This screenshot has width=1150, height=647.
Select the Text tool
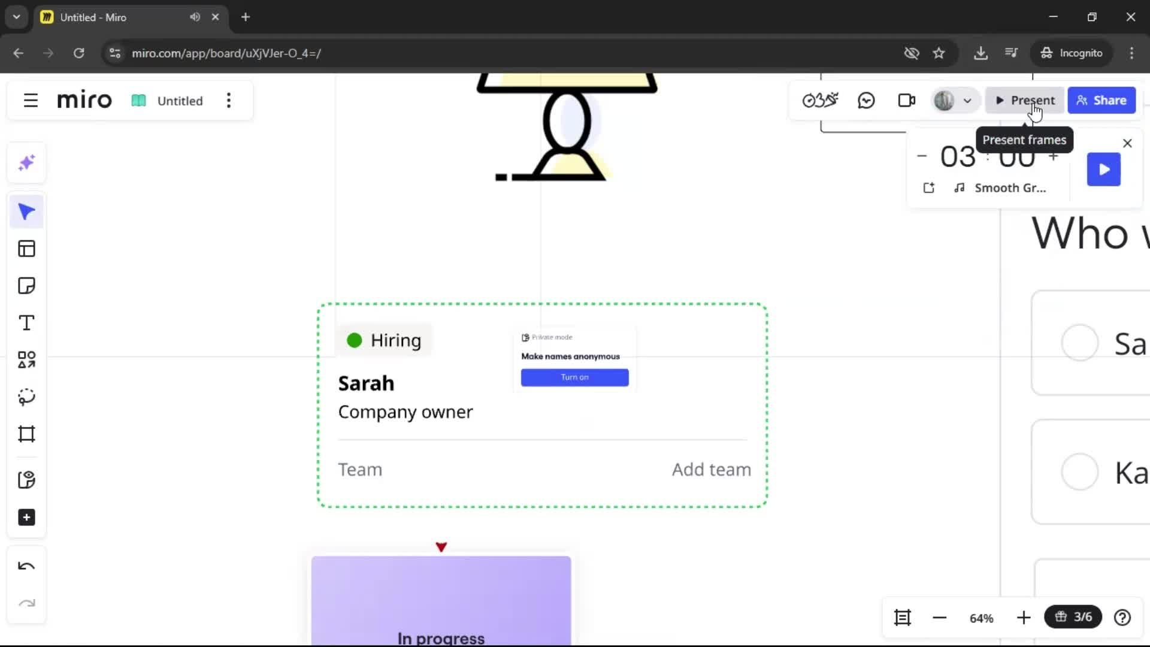tap(26, 323)
